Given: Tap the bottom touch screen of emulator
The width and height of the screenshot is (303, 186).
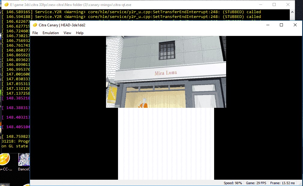Looking at the screenshot, I should click(x=166, y=144).
